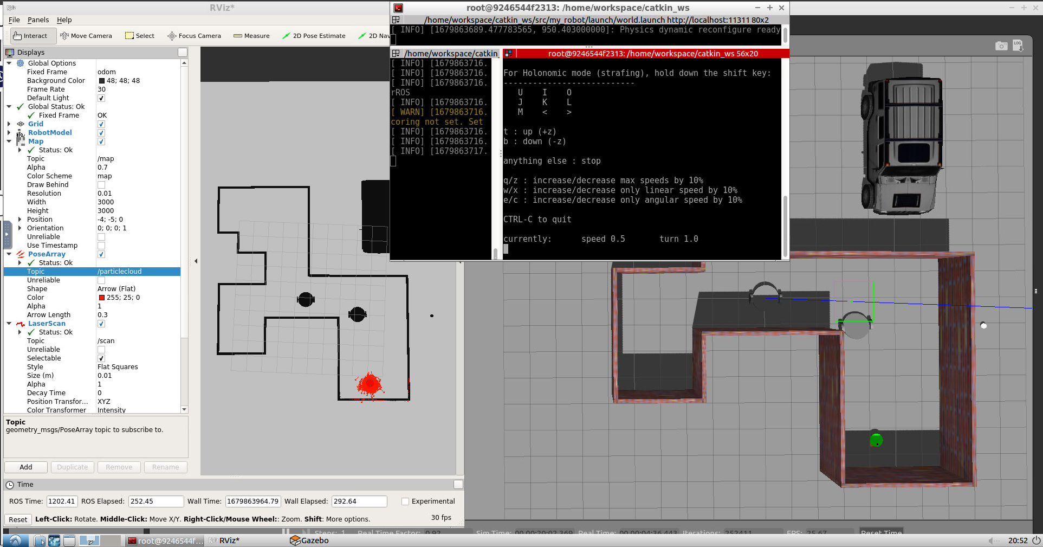Collapse the Map display node
The image size is (1043, 547).
(9, 141)
